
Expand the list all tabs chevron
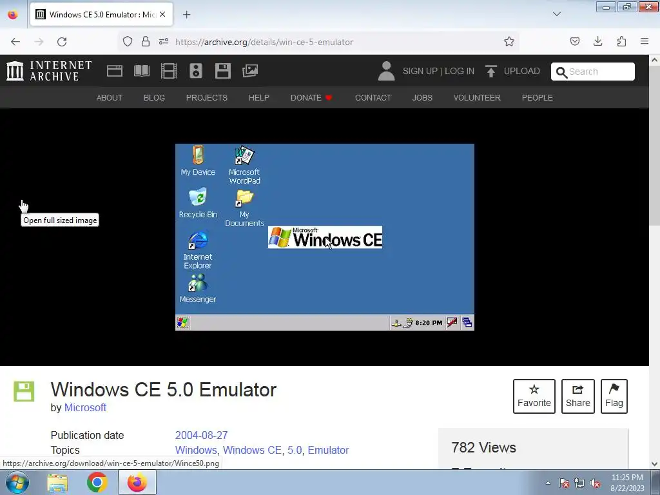tap(556, 14)
